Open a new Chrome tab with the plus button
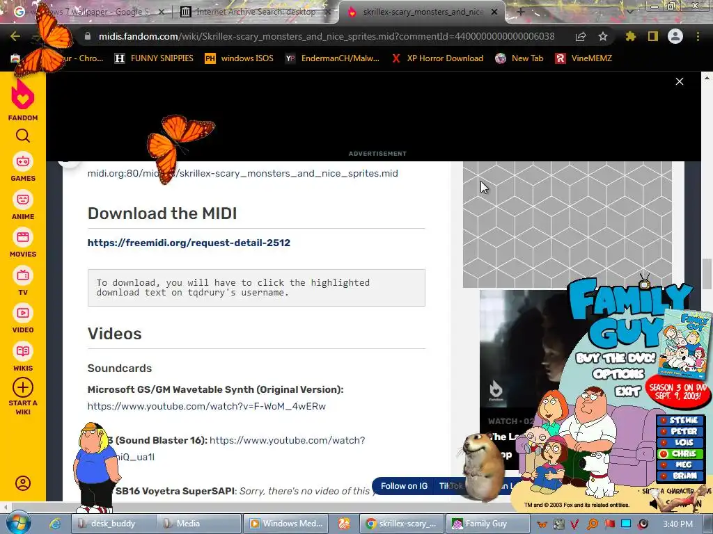The height and width of the screenshot is (534, 713). coord(521,12)
